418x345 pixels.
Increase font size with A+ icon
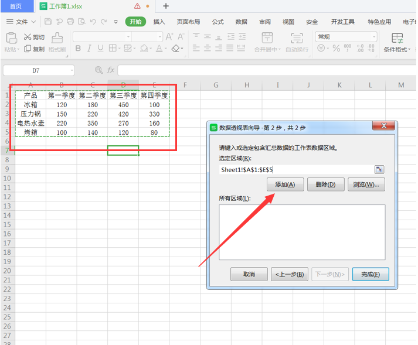click(169, 36)
